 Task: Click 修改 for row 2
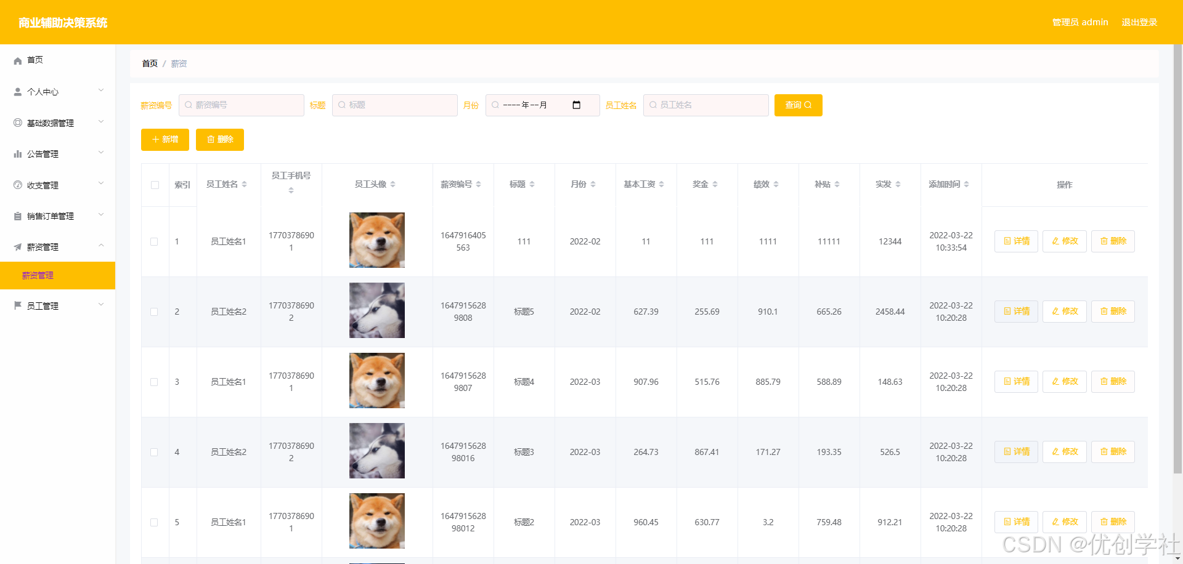tap(1065, 312)
